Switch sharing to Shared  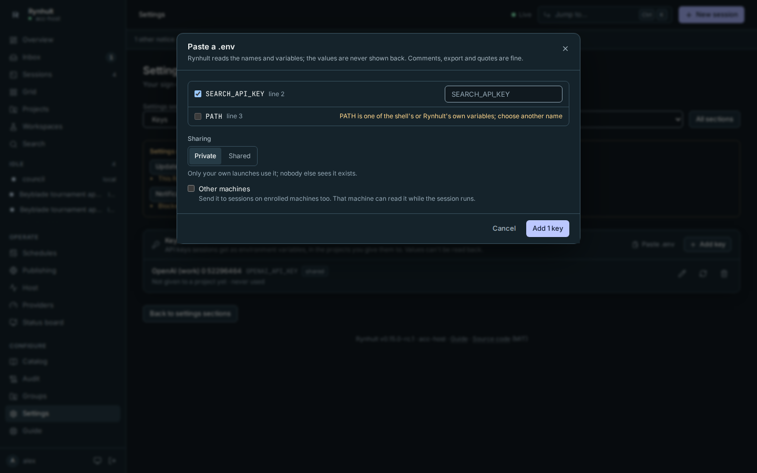239,156
